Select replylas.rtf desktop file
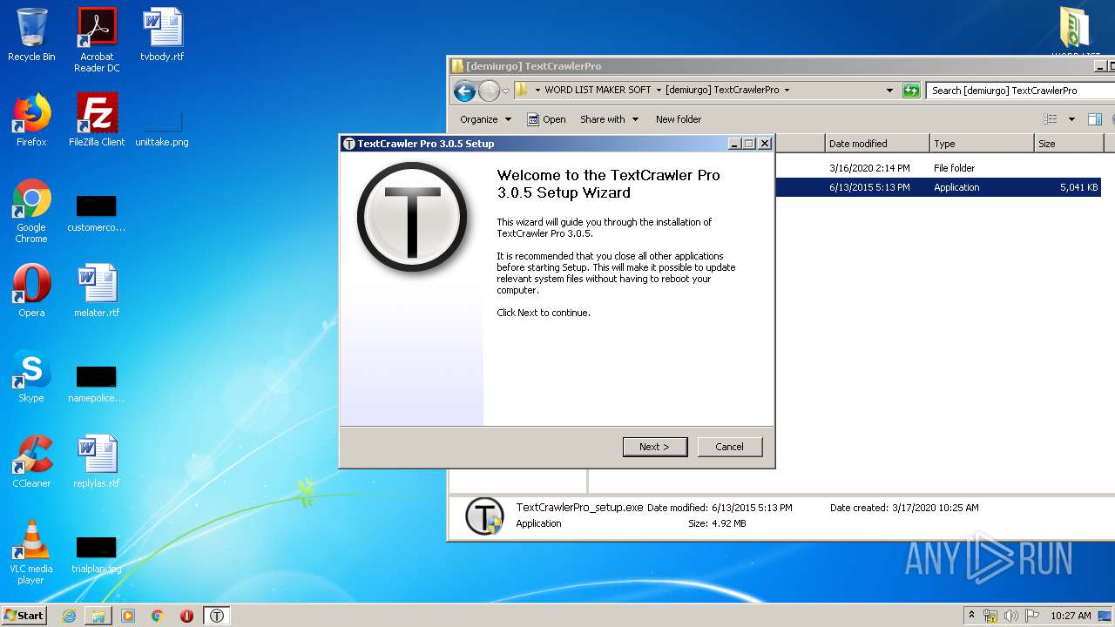1115x627 pixels. tap(97, 462)
